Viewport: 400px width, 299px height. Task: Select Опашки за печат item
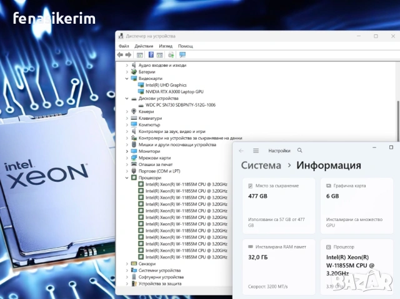click(x=156, y=165)
